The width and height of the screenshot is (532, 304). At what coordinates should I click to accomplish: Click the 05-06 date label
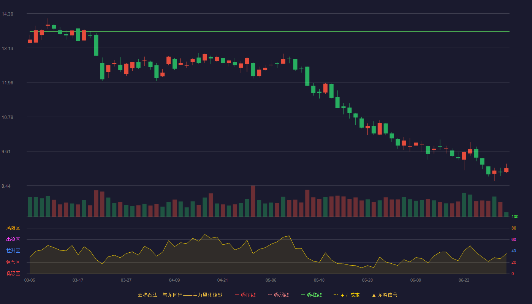[x=271, y=280]
